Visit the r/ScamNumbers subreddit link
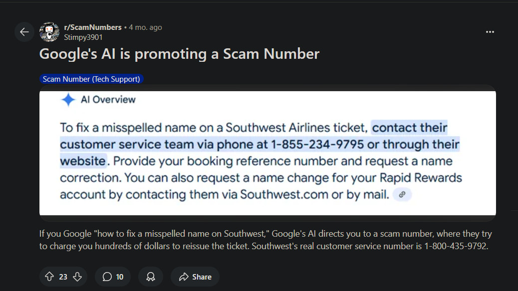Image resolution: width=518 pixels, height=291 pixels. (93, 27)
